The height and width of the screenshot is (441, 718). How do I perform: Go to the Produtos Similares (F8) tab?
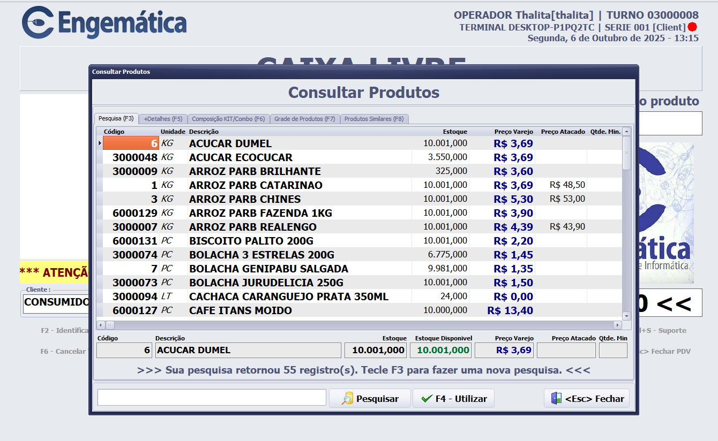[374, 119]
